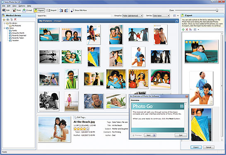
Task: Click the Edit Tags icon
Action: [75, 117]
